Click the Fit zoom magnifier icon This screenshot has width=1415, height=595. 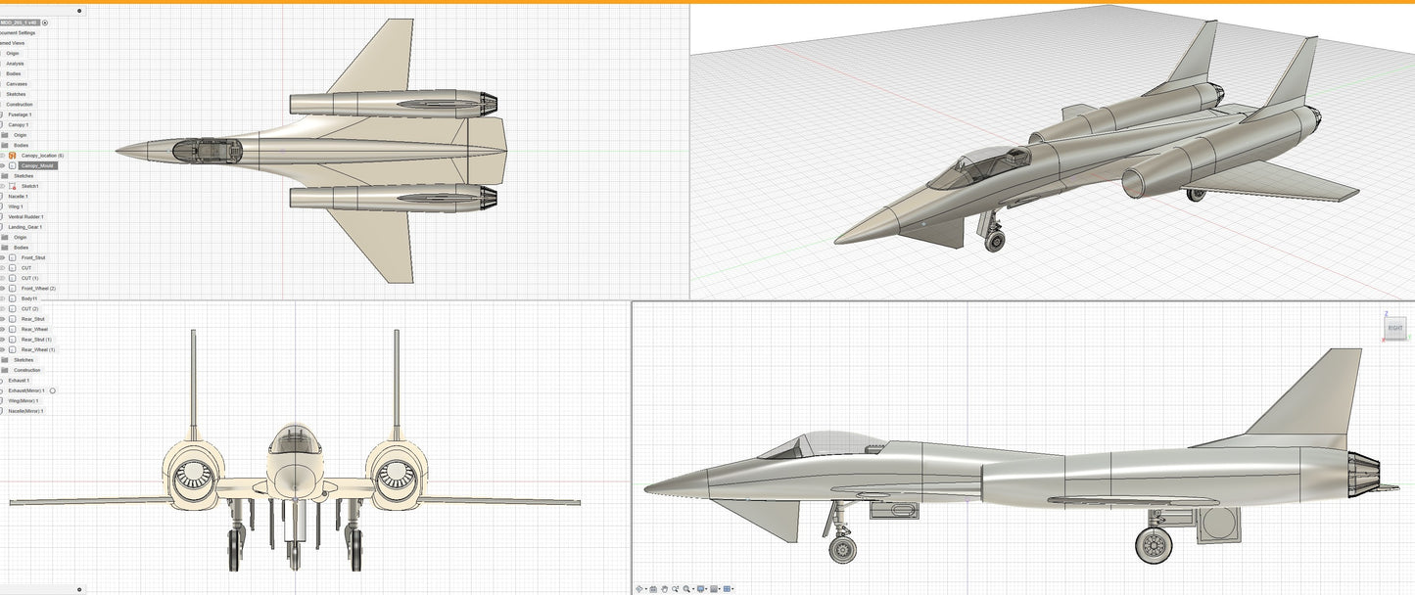point(686,589)
